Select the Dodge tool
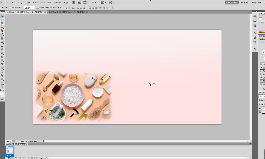265x159 pixels. [2, 64]
